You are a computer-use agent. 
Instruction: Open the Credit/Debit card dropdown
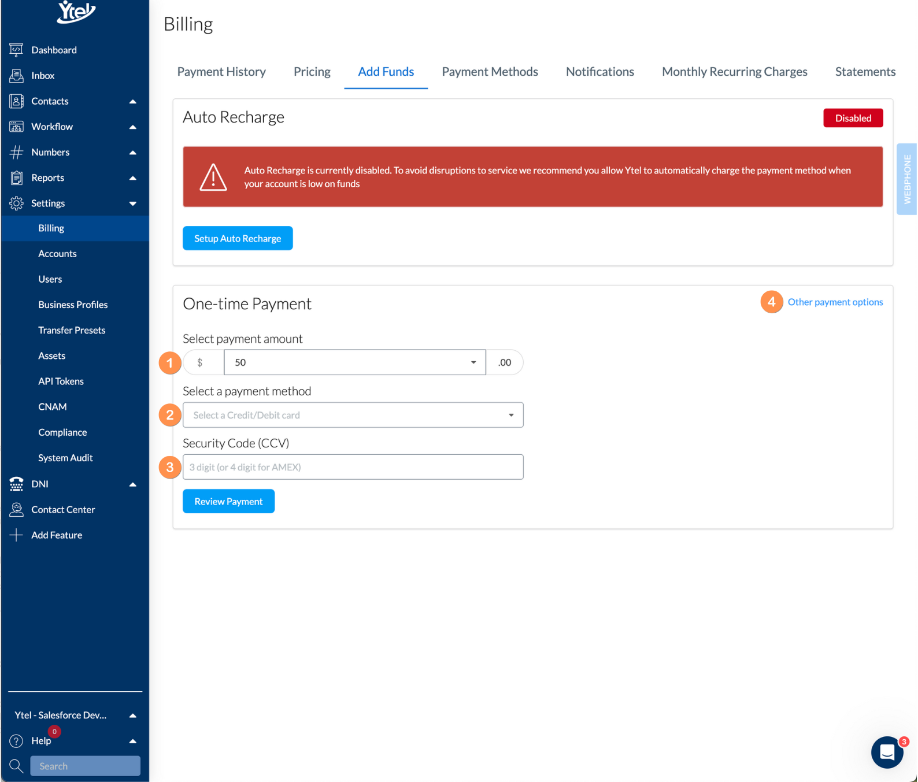click(353, 415)
